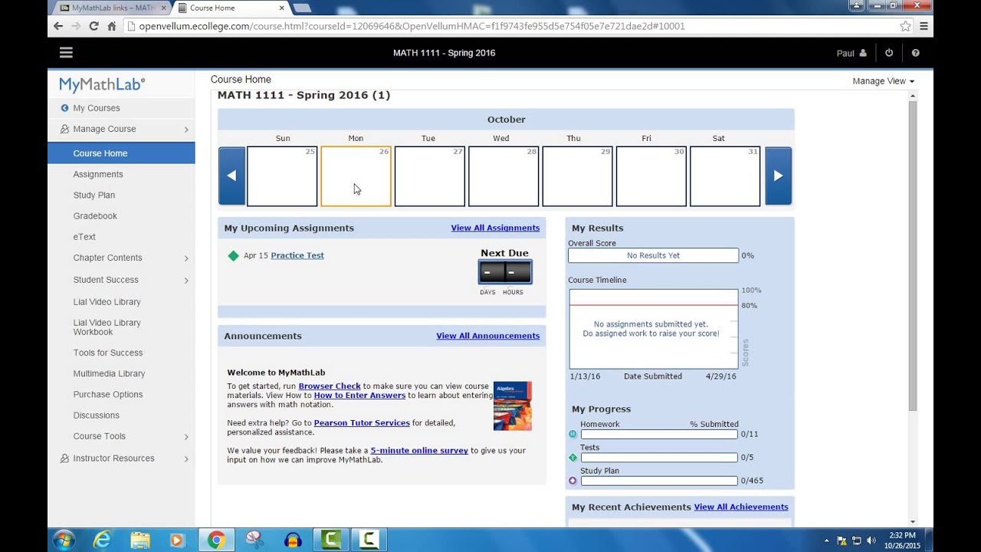
Task: Open Assignments in the sidebar
Action: point(98,174)
